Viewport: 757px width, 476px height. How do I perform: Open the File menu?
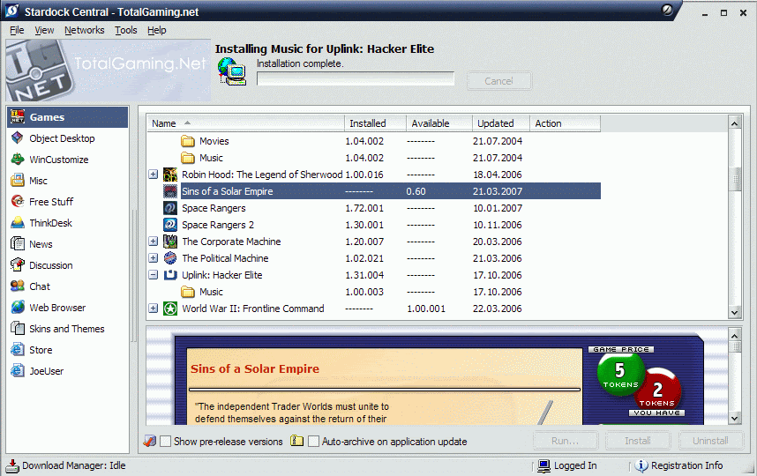[x=17, y=30]
